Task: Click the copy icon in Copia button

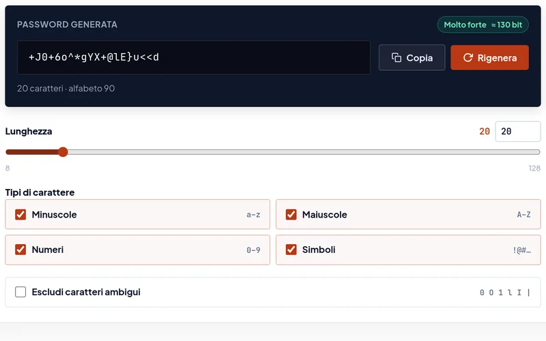Action: (397, 57)
